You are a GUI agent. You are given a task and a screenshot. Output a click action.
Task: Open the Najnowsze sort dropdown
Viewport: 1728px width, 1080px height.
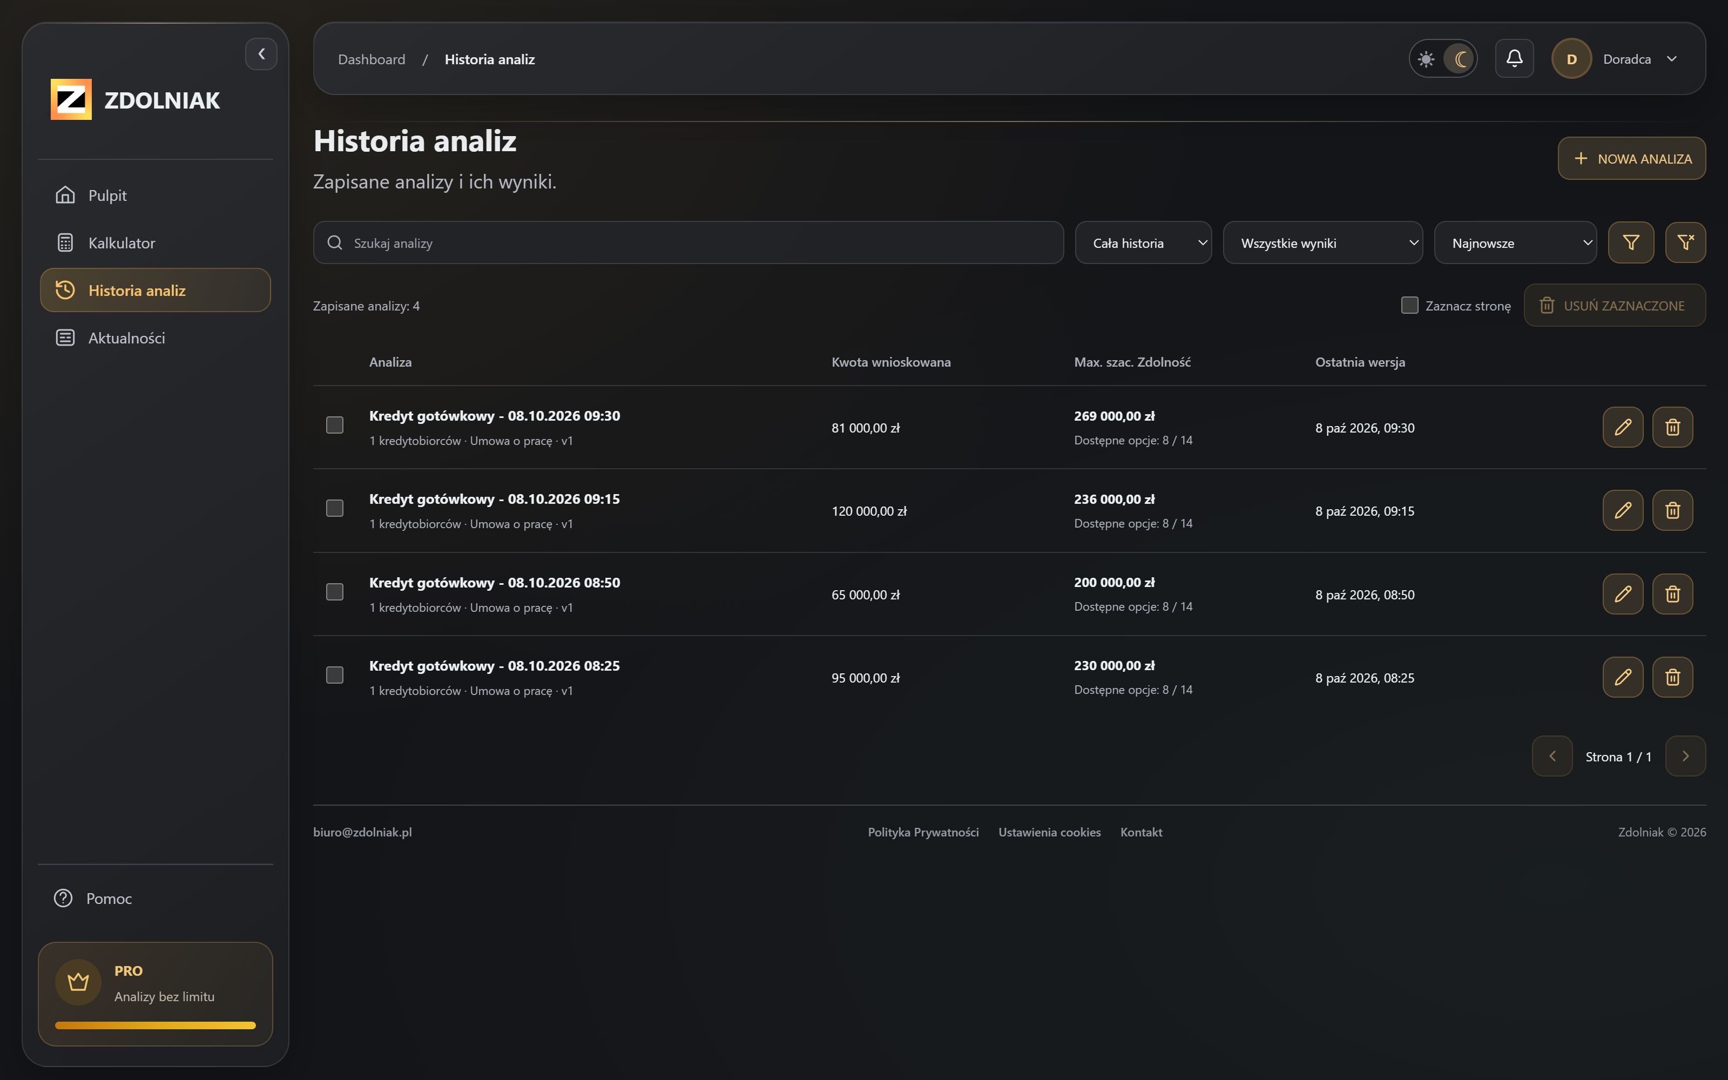(1515, 243)
